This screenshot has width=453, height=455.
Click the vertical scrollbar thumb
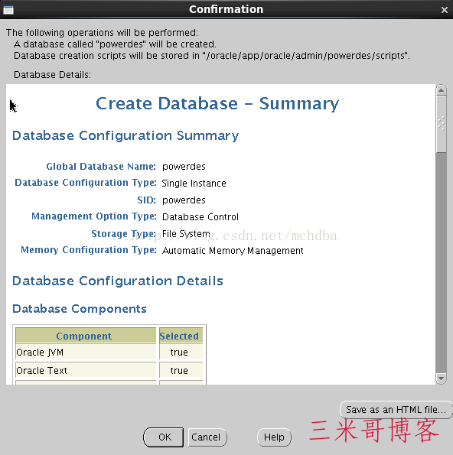(441, 124)
